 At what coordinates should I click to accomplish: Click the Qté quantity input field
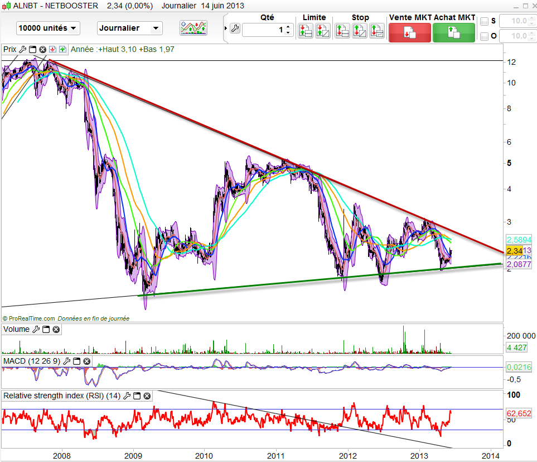coord(263,30)
